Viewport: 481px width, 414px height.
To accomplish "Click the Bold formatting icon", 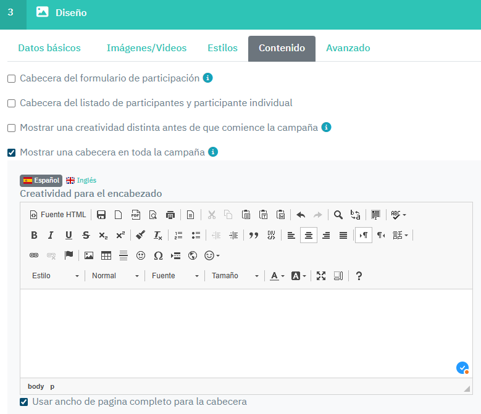I will 34,235.
